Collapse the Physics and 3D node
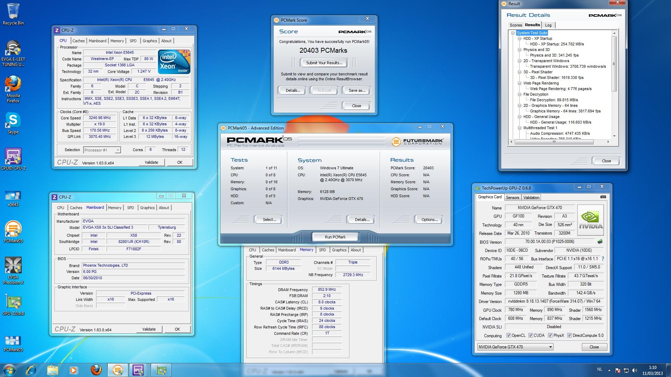Viewport: 671px width, 377px height. pos(520,50)
